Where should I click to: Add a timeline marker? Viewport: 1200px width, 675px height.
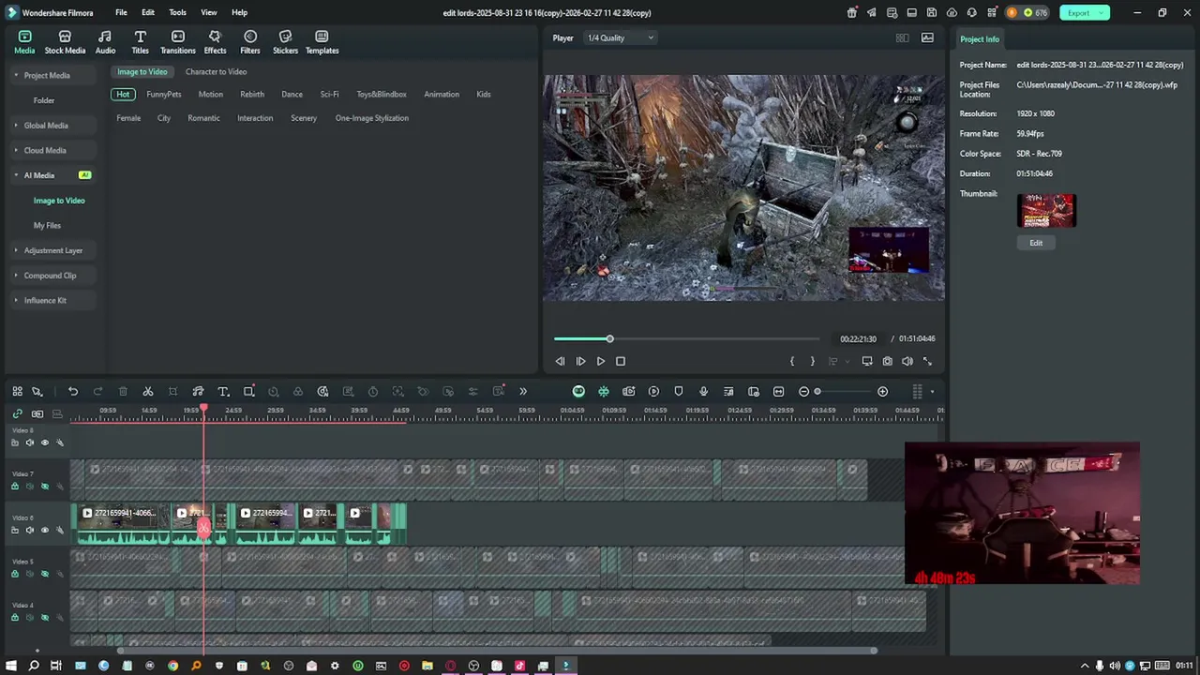679,392
